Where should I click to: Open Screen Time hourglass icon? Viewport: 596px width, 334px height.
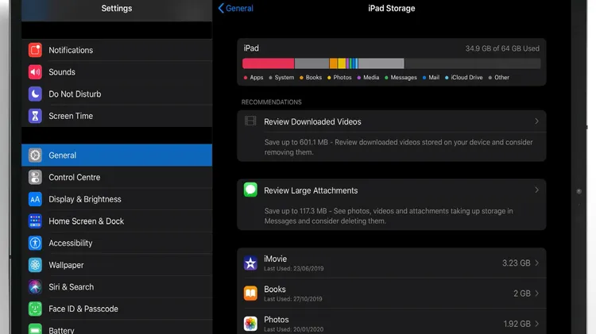coord(35,116)
